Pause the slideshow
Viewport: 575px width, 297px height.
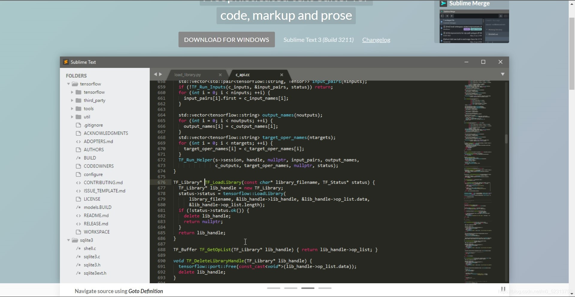[503, 289]
